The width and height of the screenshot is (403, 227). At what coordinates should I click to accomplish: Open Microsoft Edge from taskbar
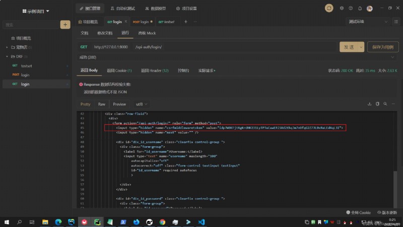[x=58, y=222]
